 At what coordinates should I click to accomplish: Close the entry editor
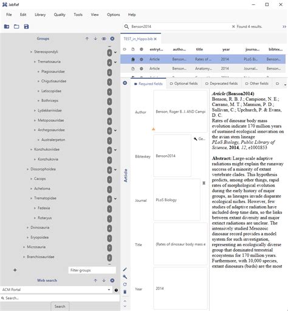125,83
